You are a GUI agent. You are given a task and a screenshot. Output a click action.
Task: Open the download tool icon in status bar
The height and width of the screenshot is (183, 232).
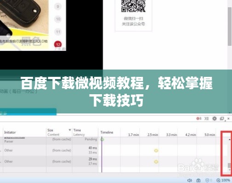coord(198,180)
